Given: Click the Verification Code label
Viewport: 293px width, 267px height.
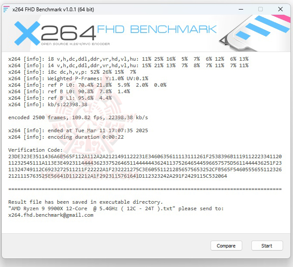Looking at the screenshot, I should point(36,150).
